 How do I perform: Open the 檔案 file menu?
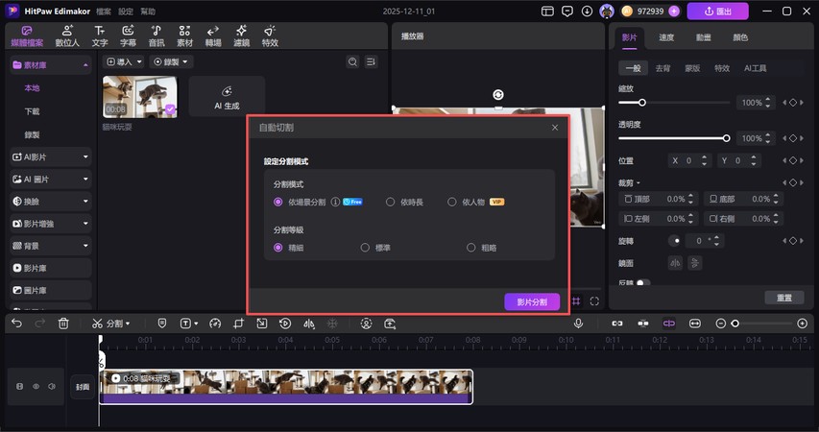click(x=104, y=11)
